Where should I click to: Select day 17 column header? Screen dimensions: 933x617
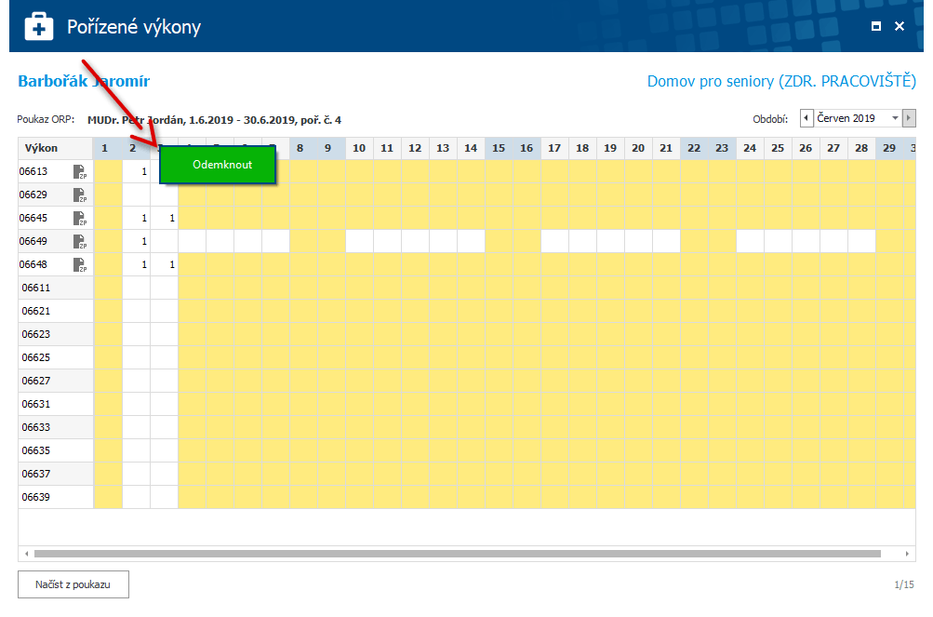(x=554, y=148)
